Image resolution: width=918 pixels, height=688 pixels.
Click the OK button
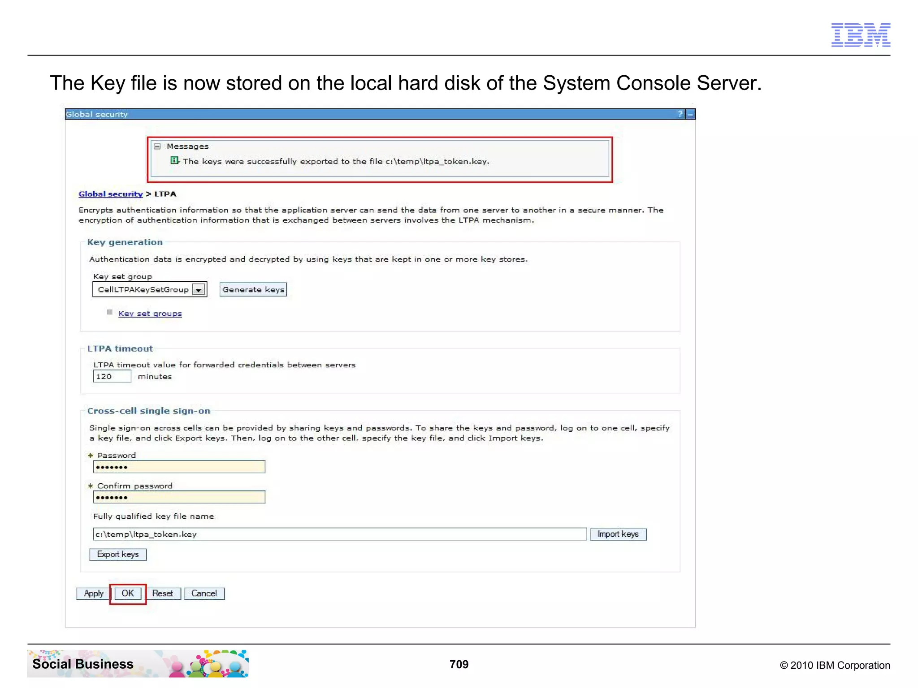point(128,593)
